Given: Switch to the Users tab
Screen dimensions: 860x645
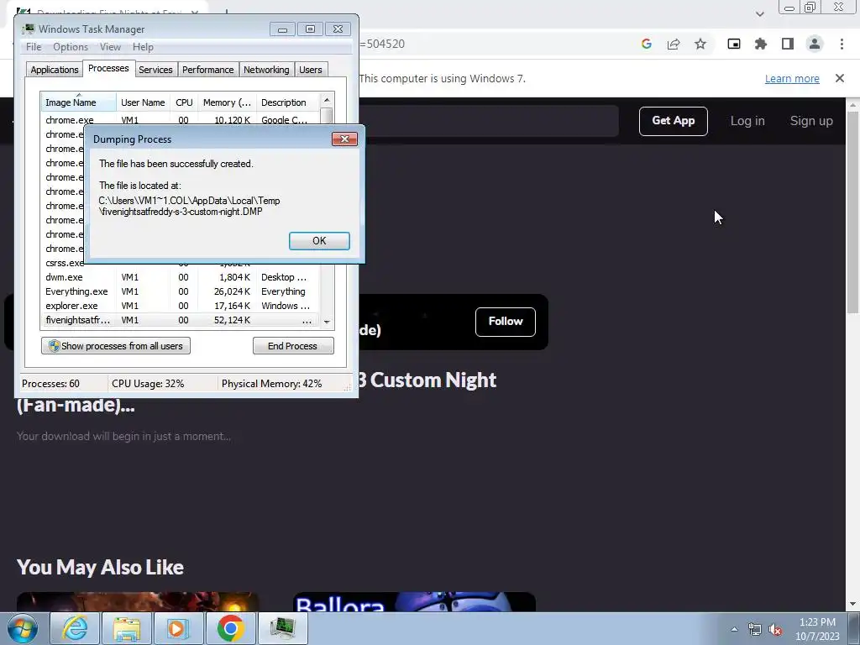Looking at the screenshot, I should (x=311, y=70).
